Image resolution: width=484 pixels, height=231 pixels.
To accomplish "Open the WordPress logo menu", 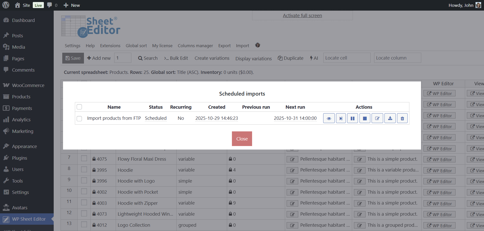I will pos(6,5).
